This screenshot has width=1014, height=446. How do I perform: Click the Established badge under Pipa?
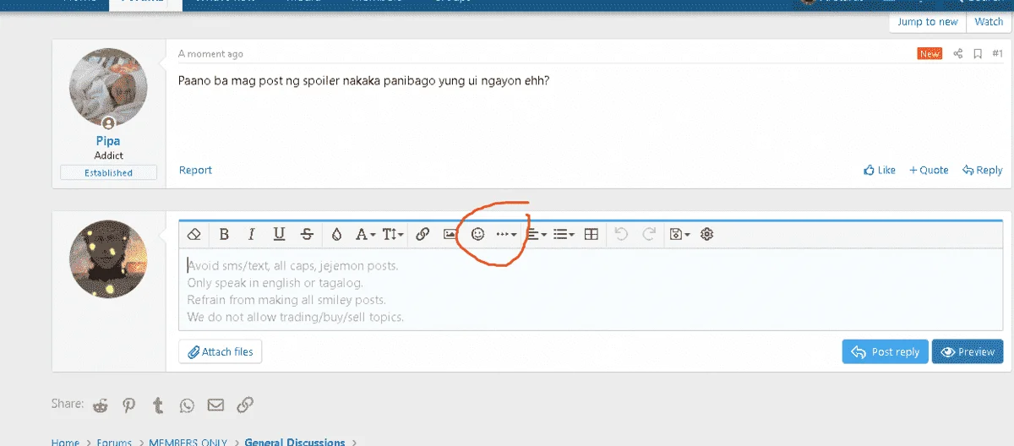click(x=108, y=172)
